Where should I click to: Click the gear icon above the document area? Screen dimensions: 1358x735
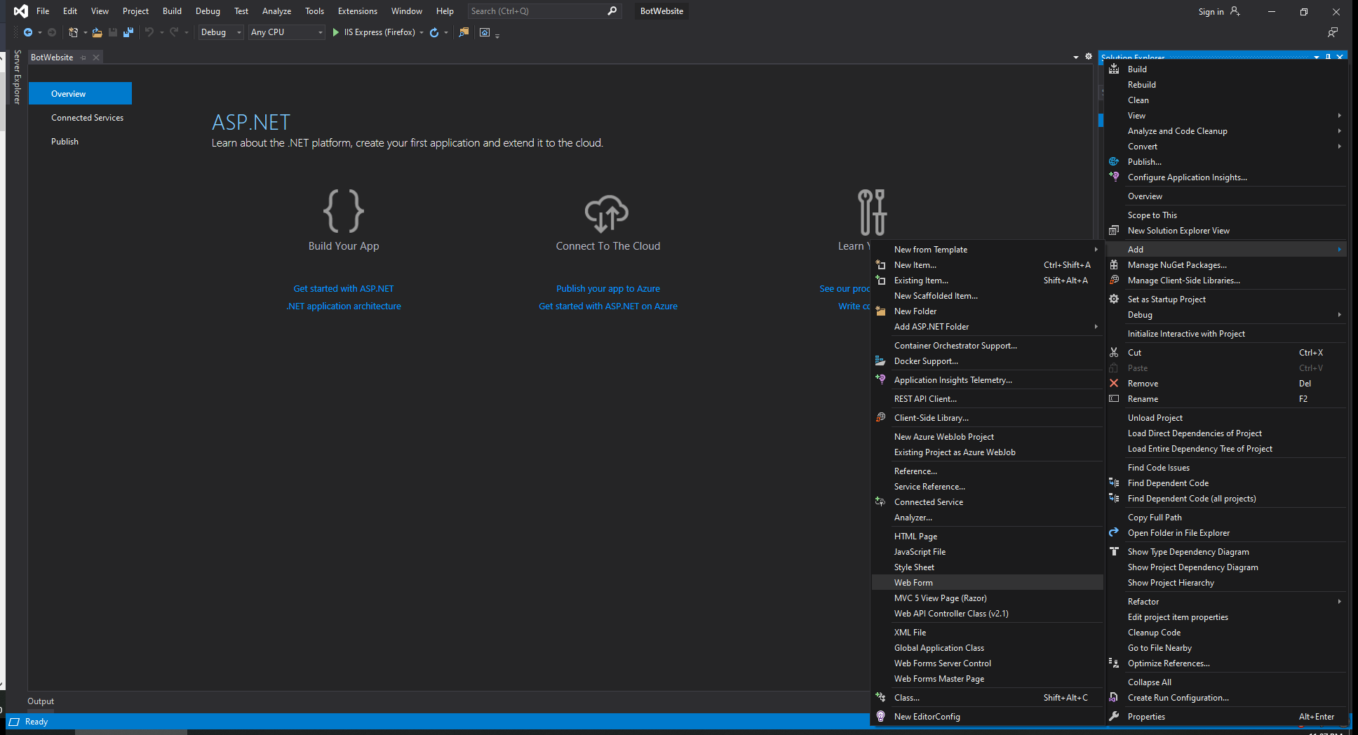pos(1089,57)
